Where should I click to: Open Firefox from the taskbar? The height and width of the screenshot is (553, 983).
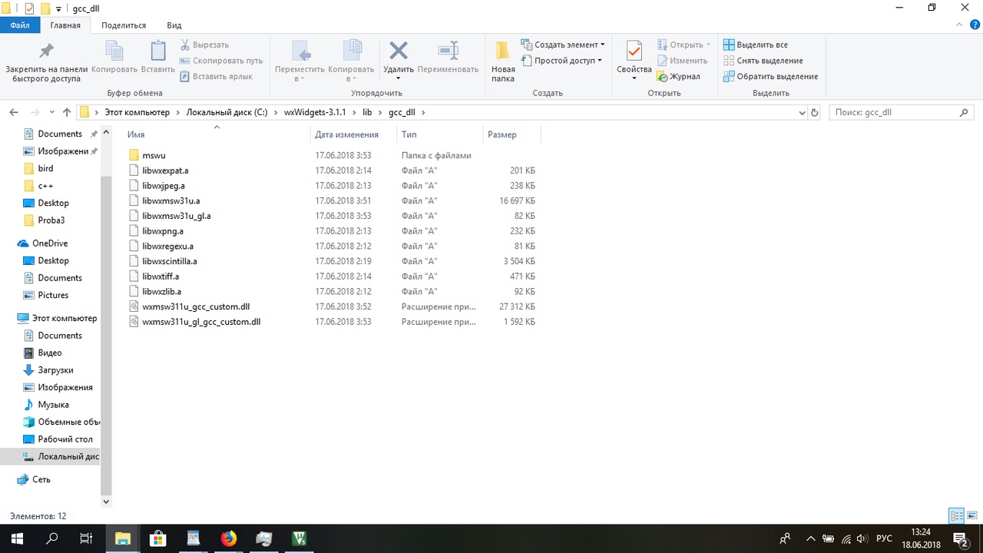[229, 538]
